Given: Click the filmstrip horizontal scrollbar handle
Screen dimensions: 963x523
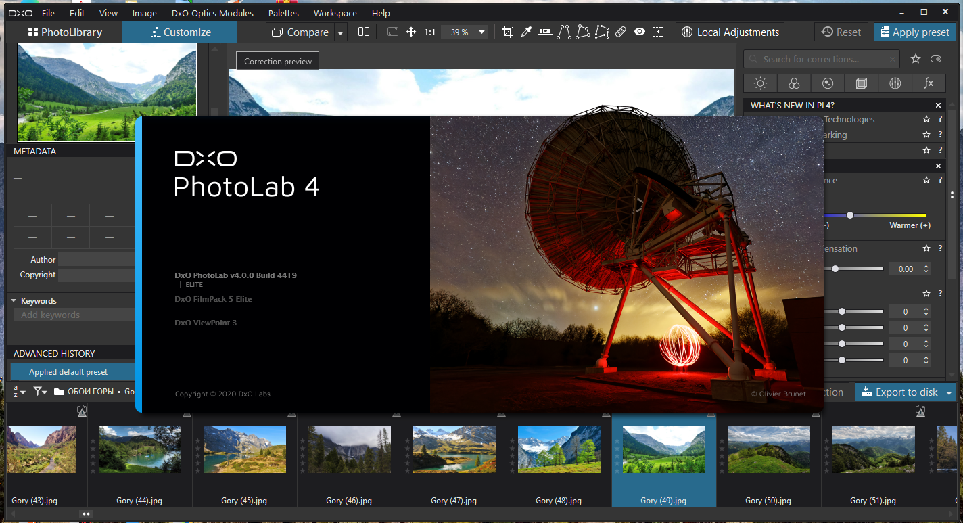Looking at the screenshot, I should [x=86, y=514].
